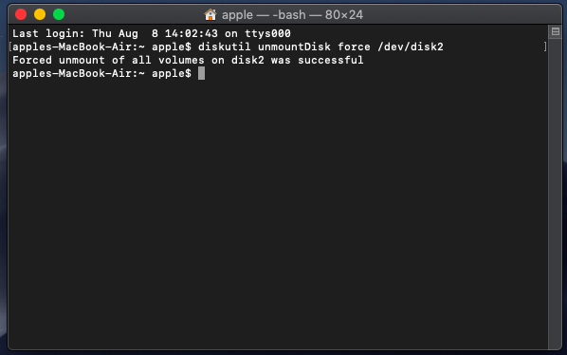The width and height of the screenshot is (567, 355).
Task: Click the opening bracket mark beside the diskutil command
Action: point(10,47)
